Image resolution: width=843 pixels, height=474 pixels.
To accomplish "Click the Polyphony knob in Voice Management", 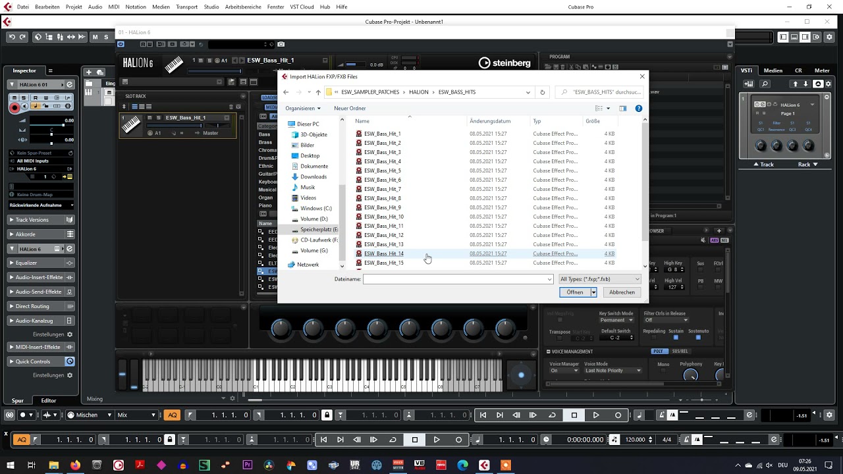I will (x=690, y=375).
